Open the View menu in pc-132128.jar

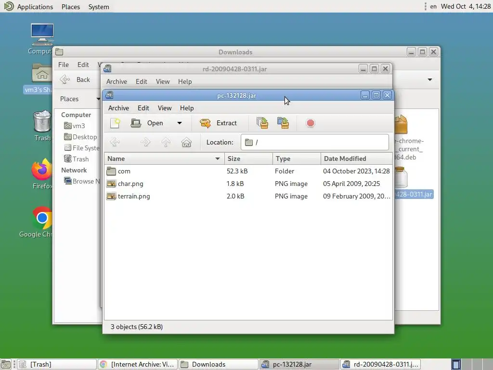(165, 108)
